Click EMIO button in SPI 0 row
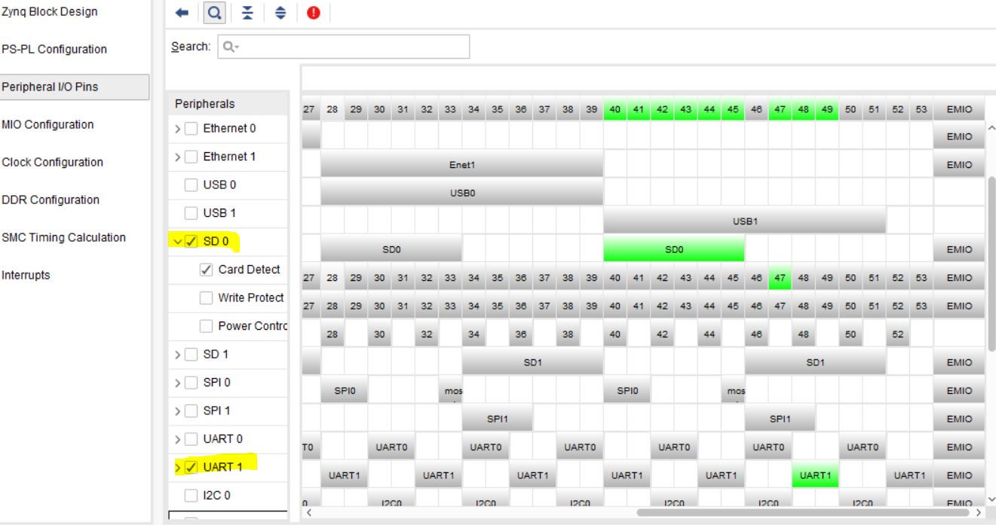Image resolution: width=996 pixels, height=525 pixels. click(x=959, y=389)
